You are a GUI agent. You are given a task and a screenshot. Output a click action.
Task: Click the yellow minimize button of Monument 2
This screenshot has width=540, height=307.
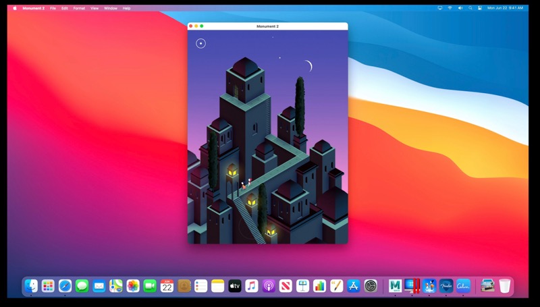196,26
